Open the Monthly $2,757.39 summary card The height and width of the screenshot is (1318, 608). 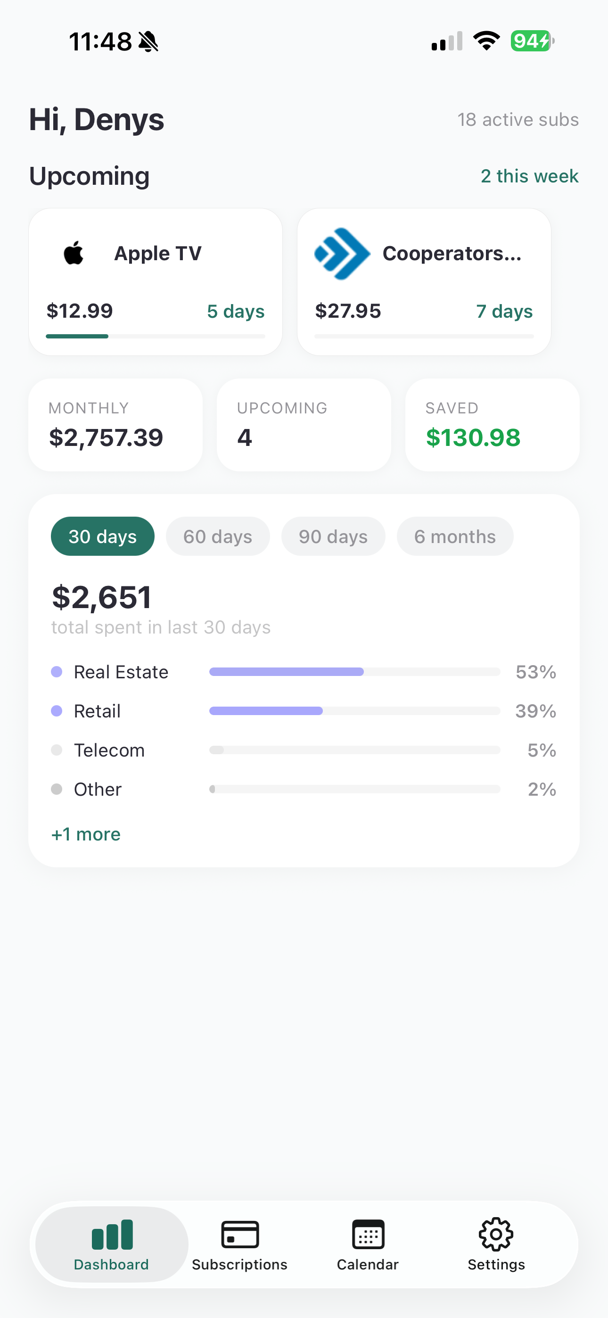[x=115, y=425]
